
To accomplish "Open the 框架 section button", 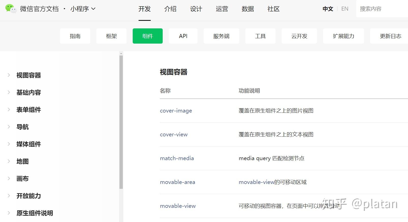I will coord(111,36).
